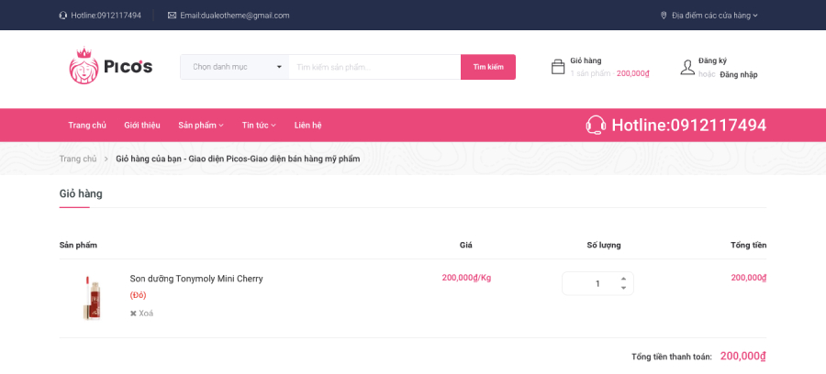The height and width of the screenshot is (374, 826).
Task: Click the header cart total 200,000₫
Action: click(x=633, y=73)
